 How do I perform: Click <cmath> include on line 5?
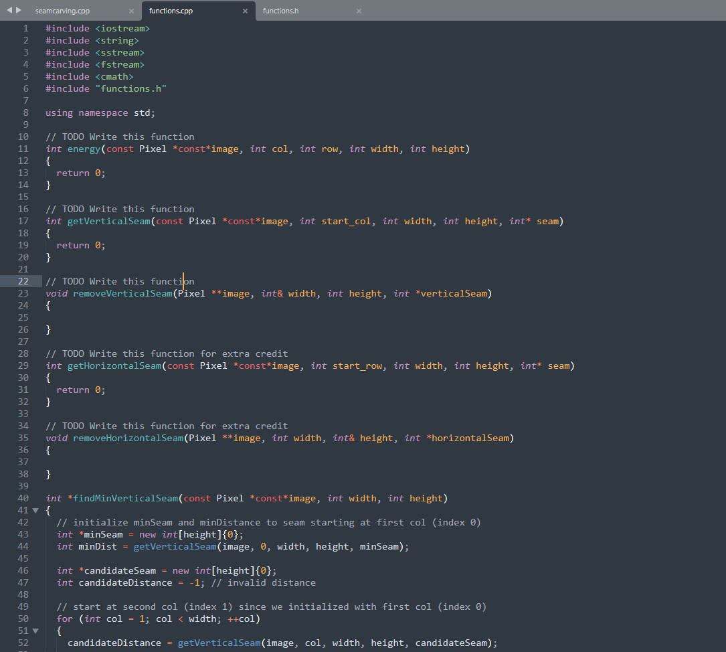pyautogui.click(x=114, y=76)
